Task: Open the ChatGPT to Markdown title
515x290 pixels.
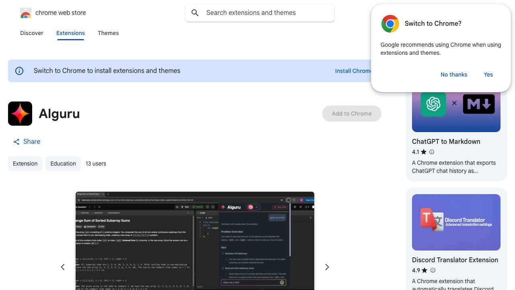Action: [x=446, y=141]
